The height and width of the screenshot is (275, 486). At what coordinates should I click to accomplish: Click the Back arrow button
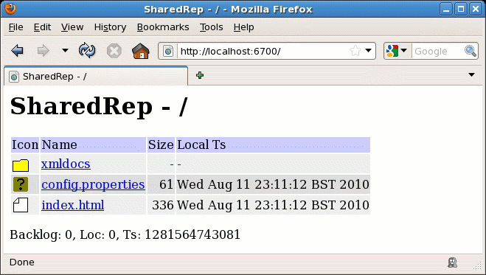coord(18,50)
